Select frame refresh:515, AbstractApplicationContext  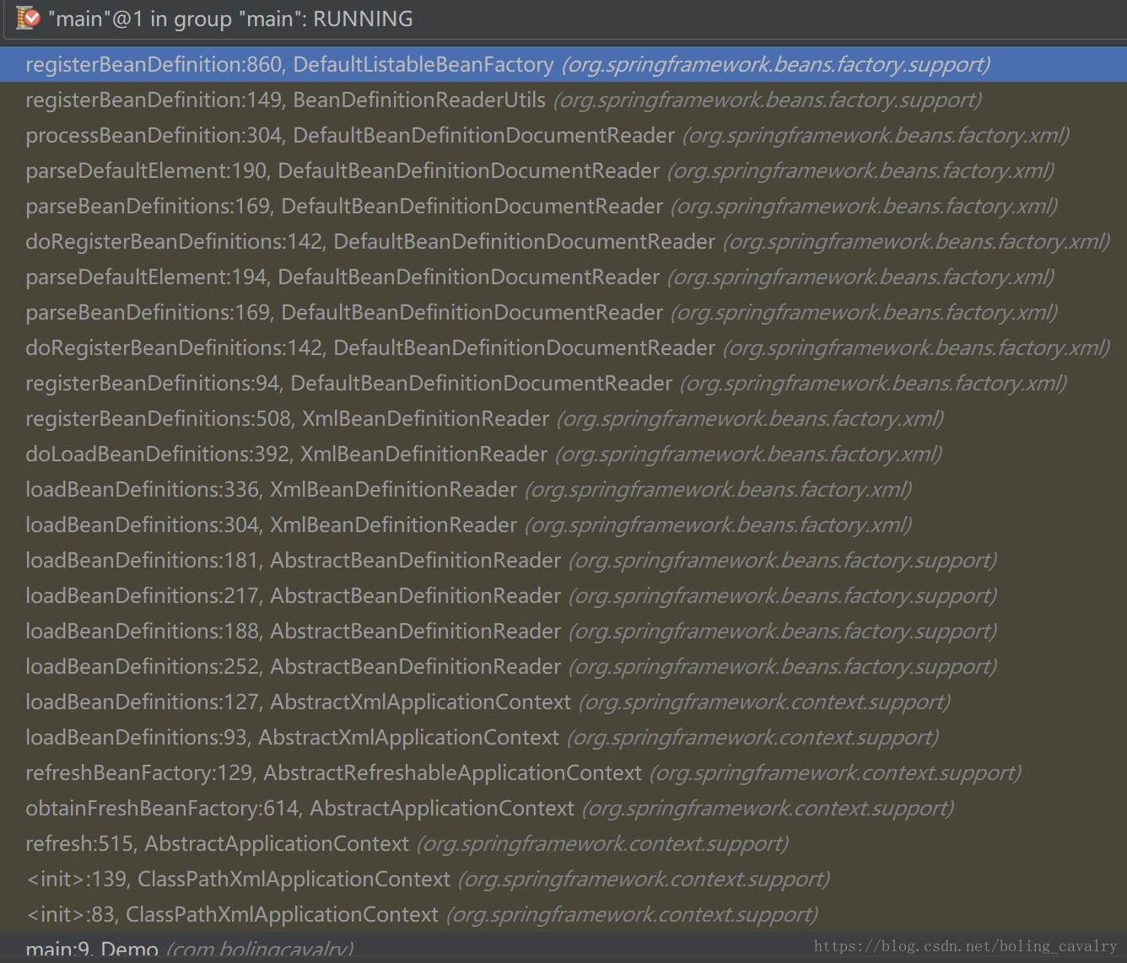[563, 843]
